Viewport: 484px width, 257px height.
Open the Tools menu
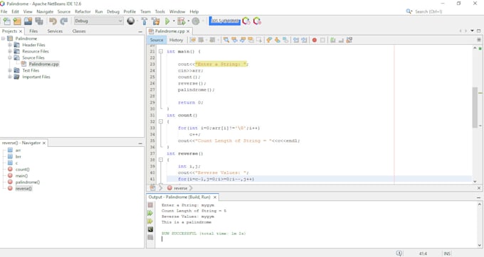pos(160,11)
